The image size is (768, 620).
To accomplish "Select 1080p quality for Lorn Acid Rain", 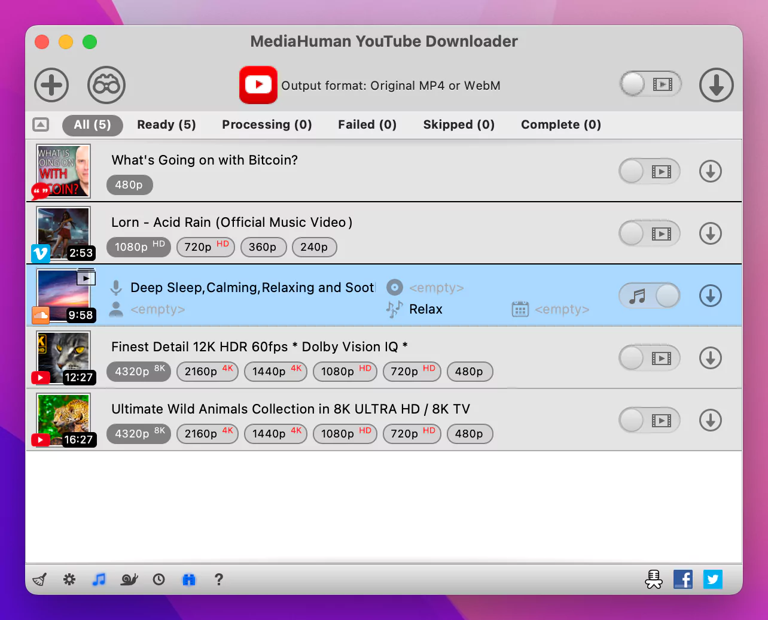I will 138,247.
